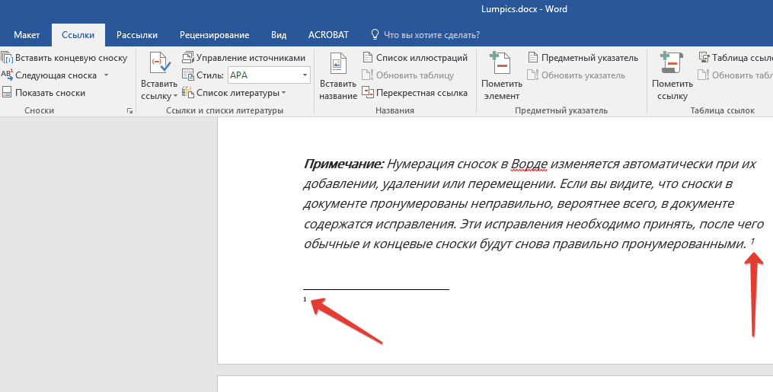Expand the Список литературы dropdown

tap(283, 93)
